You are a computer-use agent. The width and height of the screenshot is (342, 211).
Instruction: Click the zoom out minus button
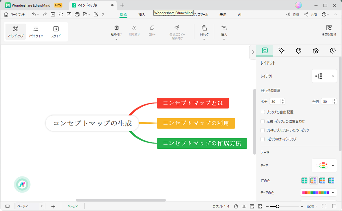point(267,206)
